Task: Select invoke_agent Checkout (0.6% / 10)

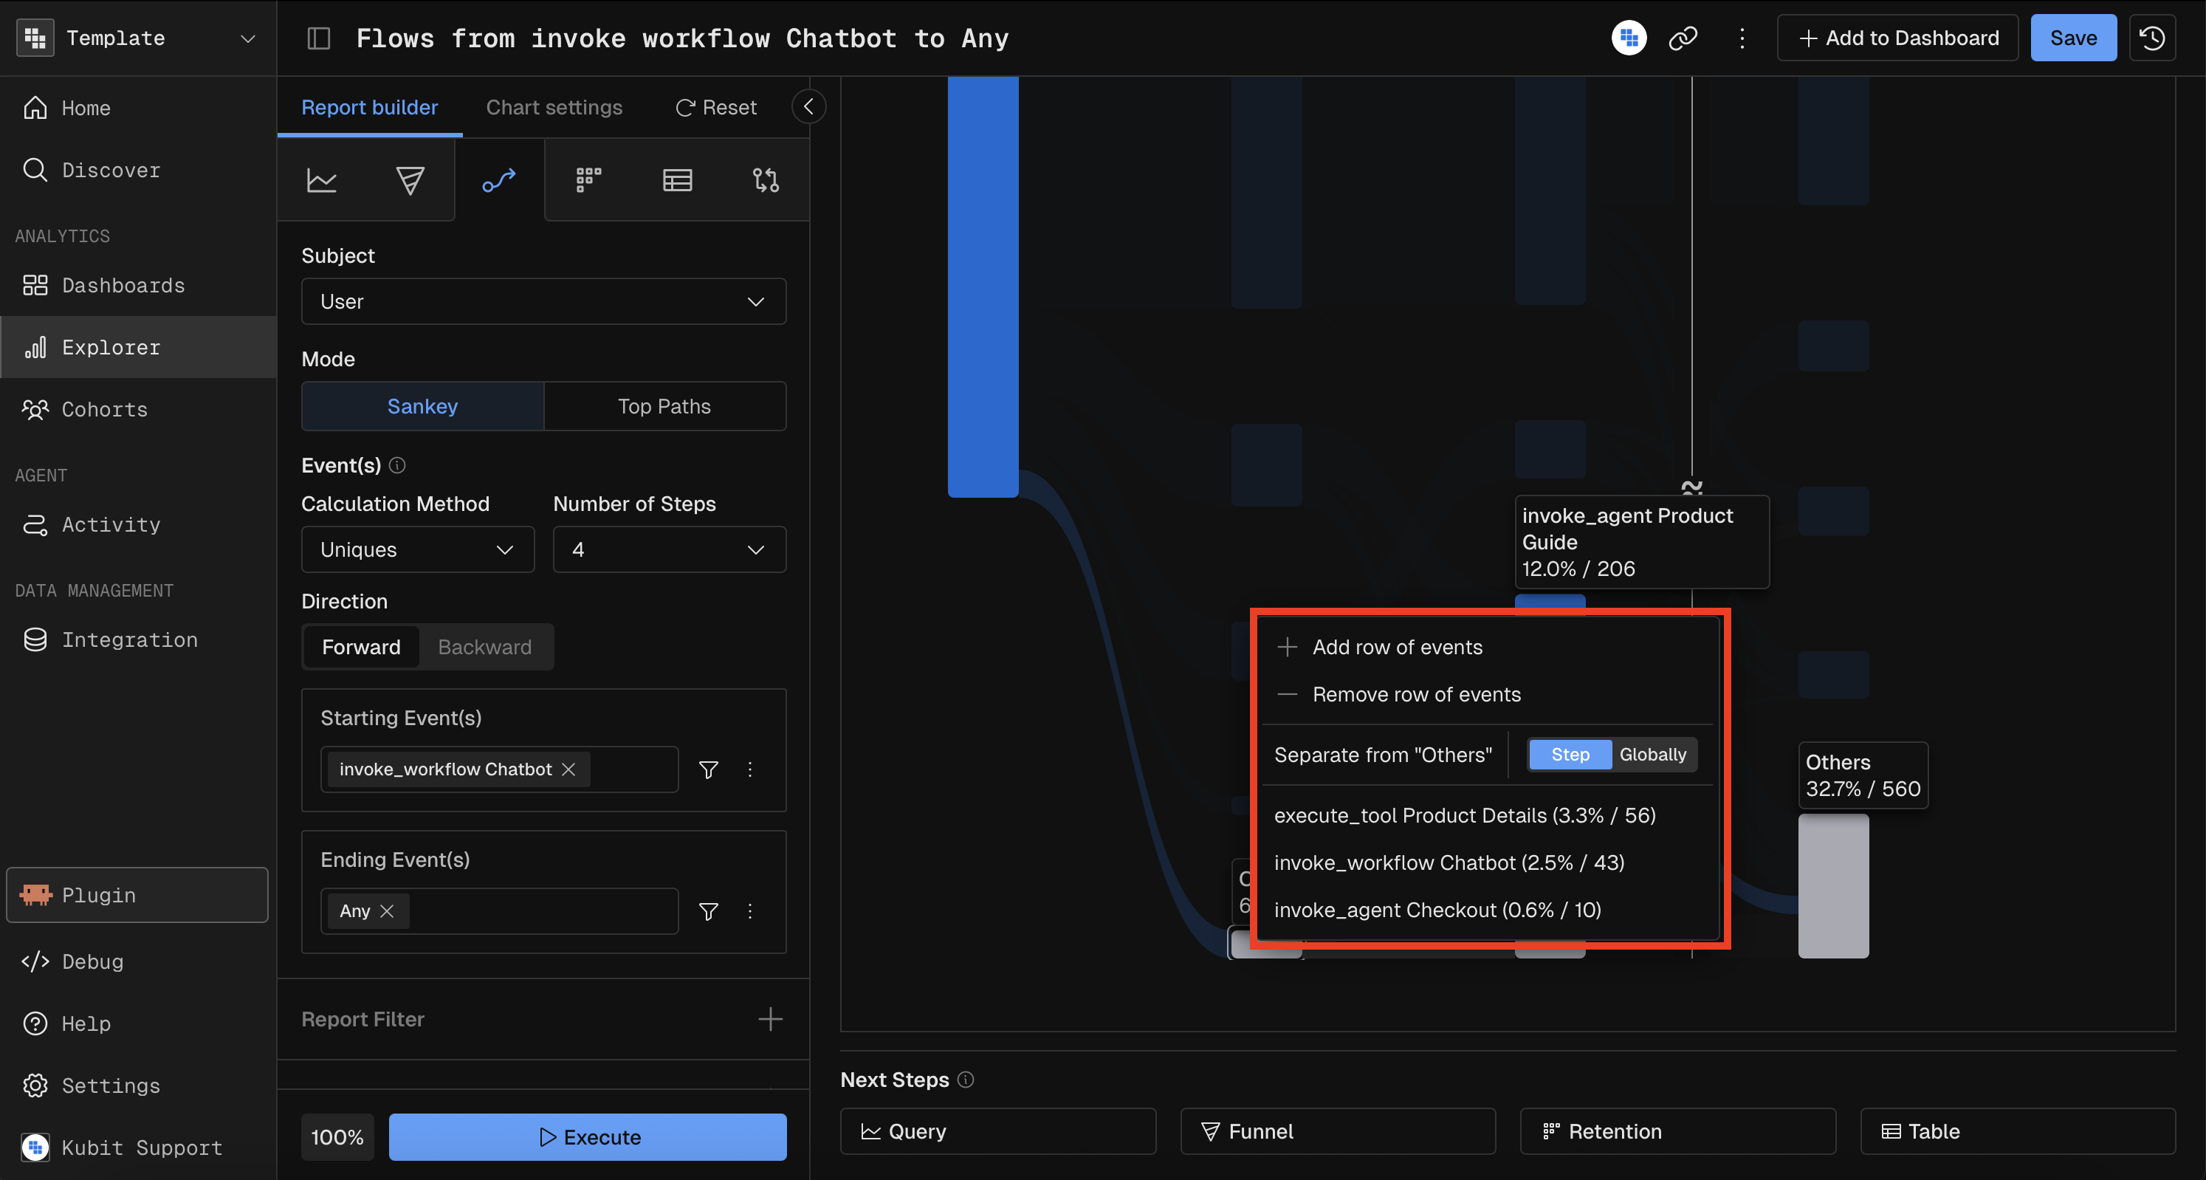Action: [1488, 910]
